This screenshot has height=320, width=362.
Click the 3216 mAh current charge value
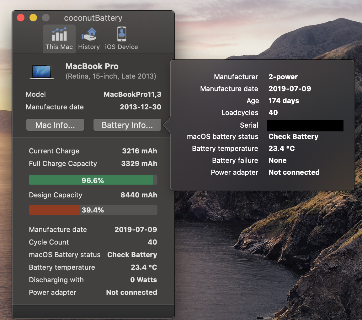click(x=140, y=151)
